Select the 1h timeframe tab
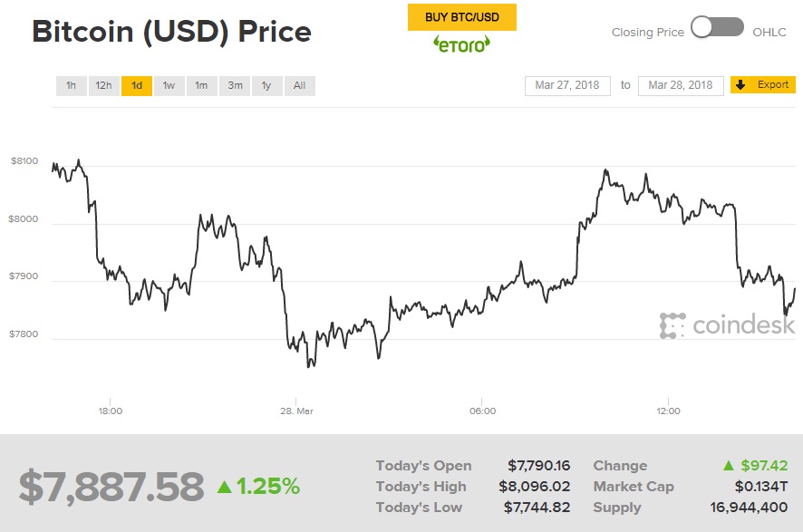The height and width of the screenshot is (532, 803). tap(72, 84)
